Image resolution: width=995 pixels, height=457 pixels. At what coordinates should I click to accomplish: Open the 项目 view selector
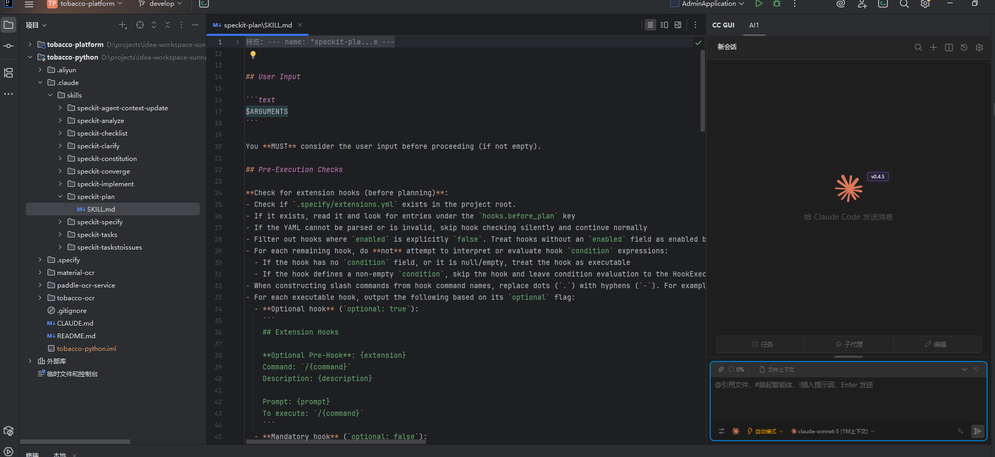click(x=36, y=25)
